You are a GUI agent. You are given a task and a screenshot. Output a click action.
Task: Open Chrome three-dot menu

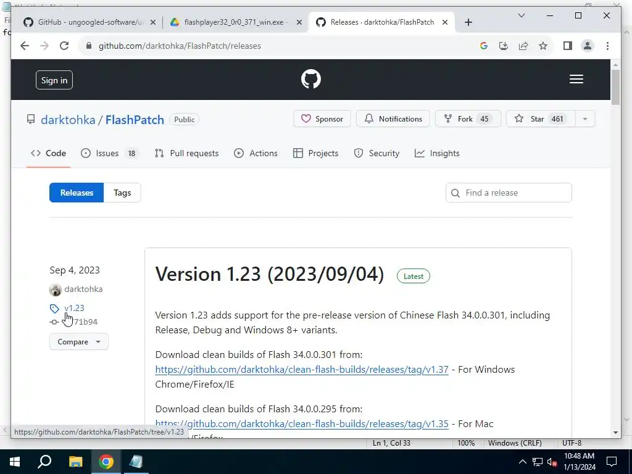click(x=607, y=46)
